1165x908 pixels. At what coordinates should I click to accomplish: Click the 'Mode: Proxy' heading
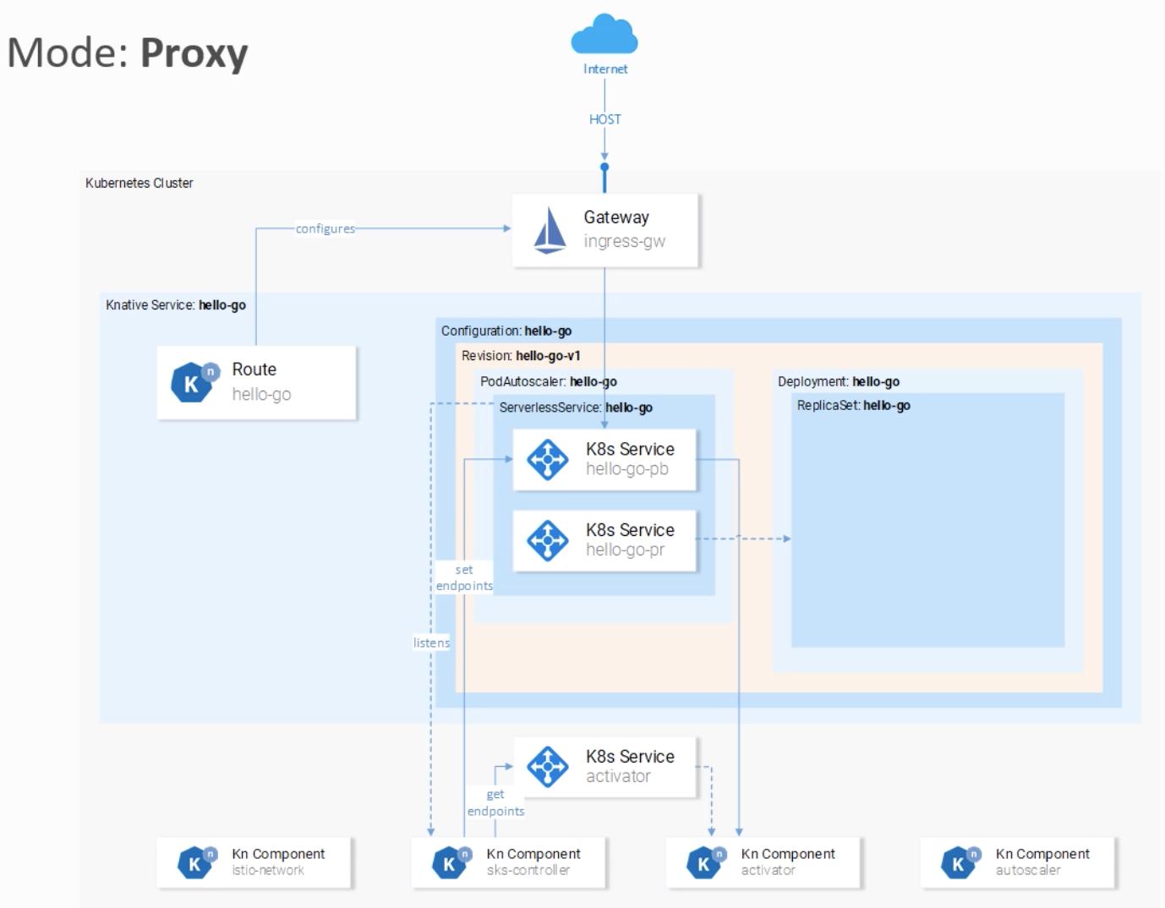(128, 53)
